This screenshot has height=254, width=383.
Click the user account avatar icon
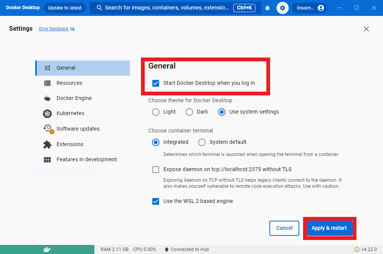point(321,8)
